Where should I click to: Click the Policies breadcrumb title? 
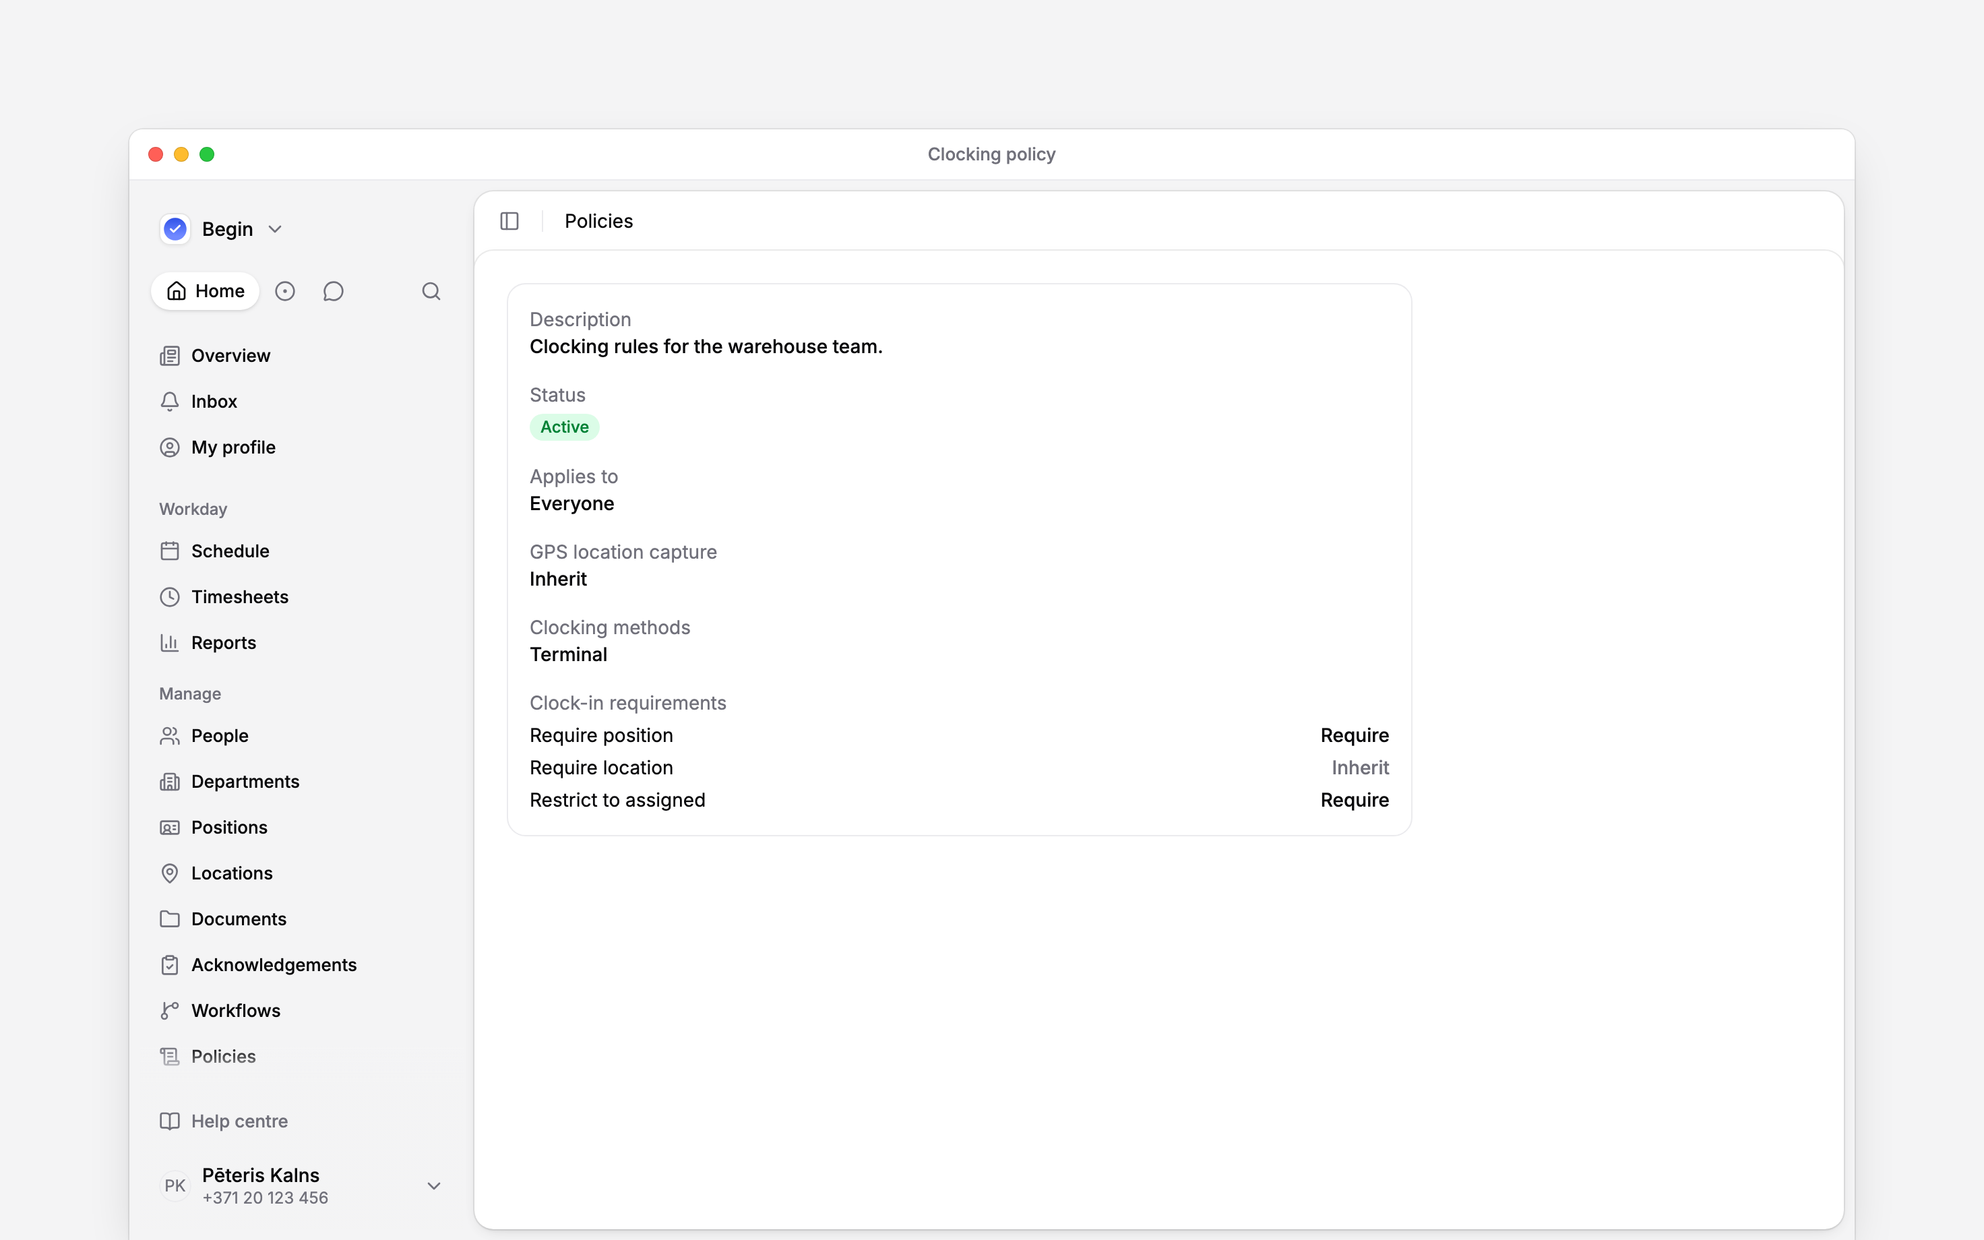pyautogui.click(x=598, y=222)
